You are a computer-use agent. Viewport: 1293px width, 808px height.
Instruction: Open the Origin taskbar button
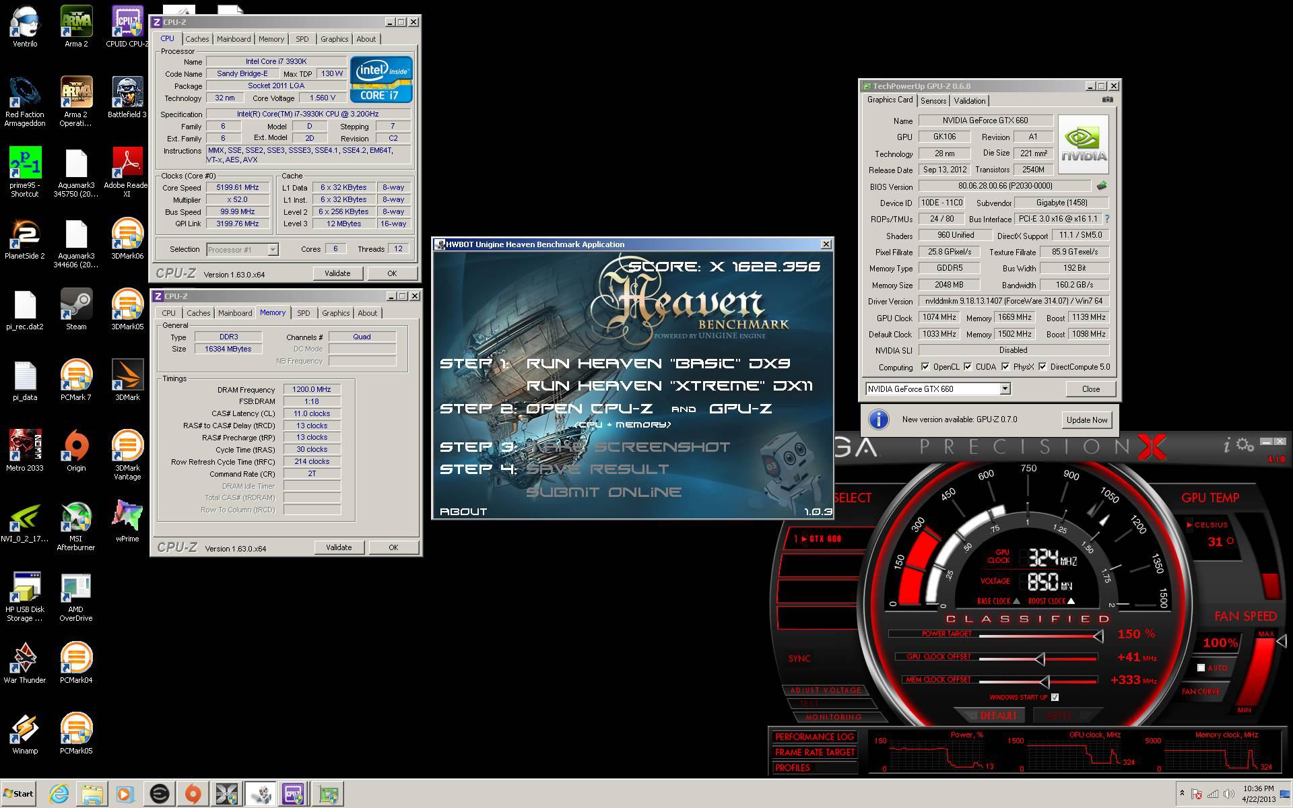pyautogui.click(x=193, y=794)
